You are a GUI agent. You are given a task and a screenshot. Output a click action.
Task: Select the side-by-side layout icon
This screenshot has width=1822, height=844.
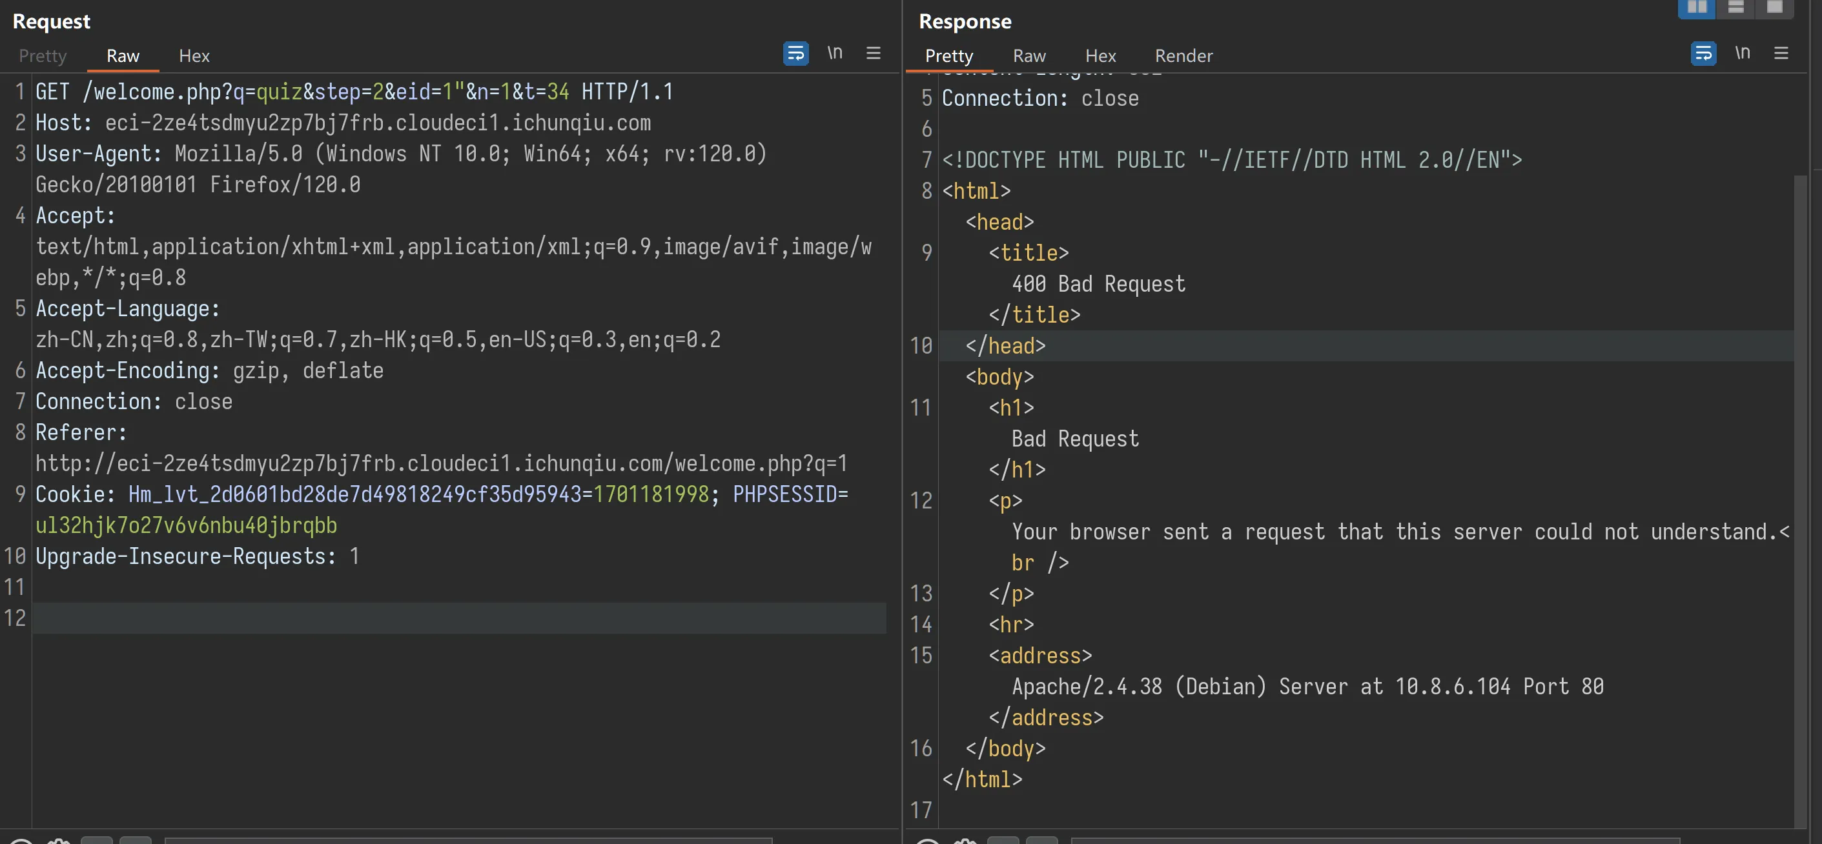coord(1697,8)
